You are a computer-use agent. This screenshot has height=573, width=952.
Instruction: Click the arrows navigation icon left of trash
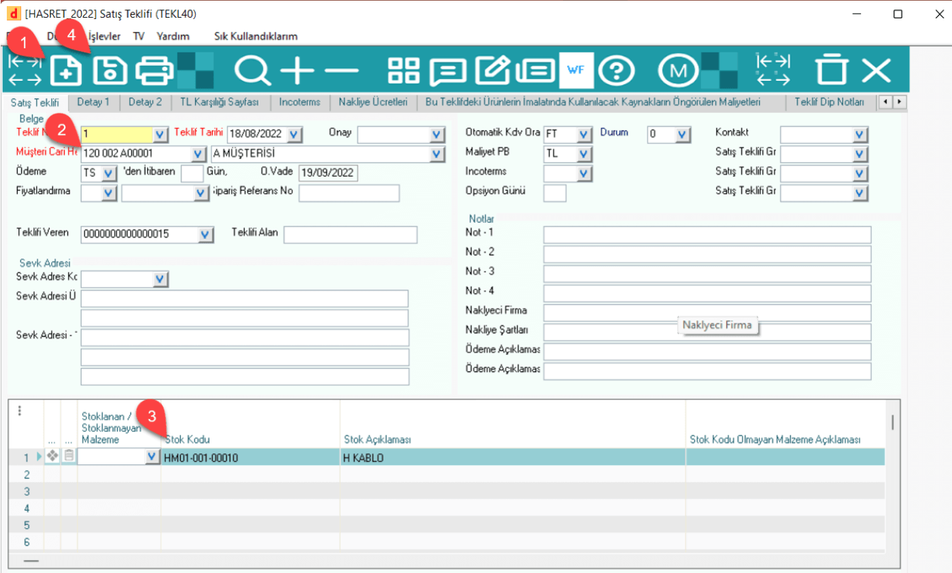(774, 70)
